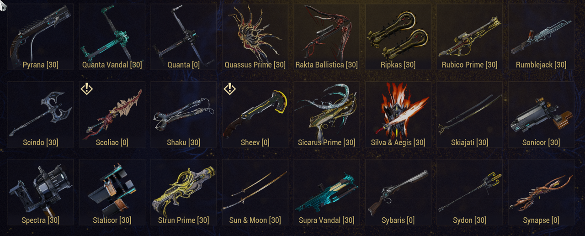Choose the Supra Vandal rifle

pos(326,192)
